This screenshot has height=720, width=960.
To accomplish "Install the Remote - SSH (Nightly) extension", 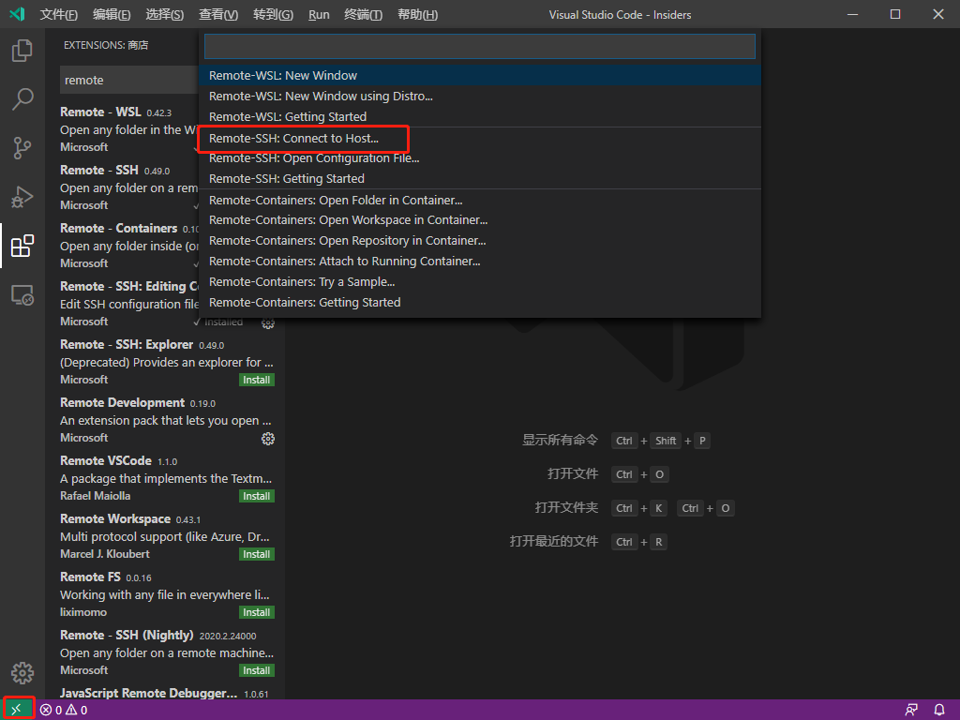I will pyautogui.click(x=257, y=671).
